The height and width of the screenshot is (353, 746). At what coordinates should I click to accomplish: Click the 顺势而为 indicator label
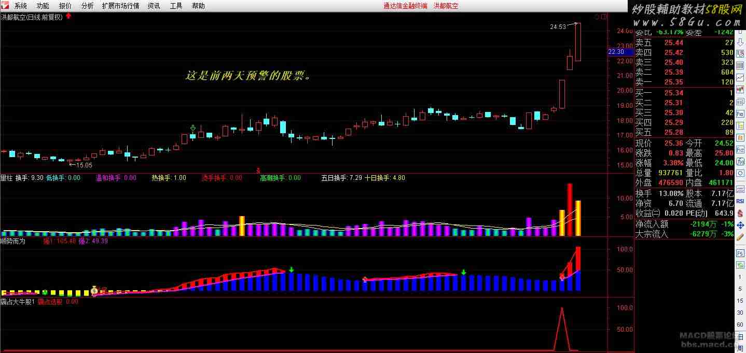point(13,241)
